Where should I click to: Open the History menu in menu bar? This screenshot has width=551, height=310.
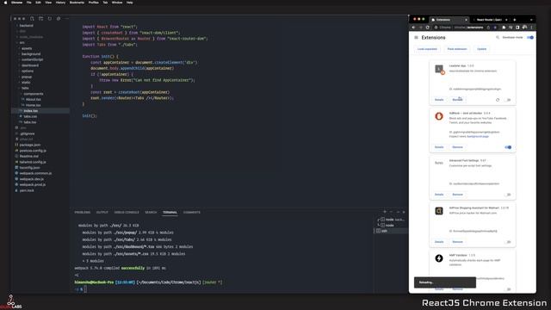60,3
